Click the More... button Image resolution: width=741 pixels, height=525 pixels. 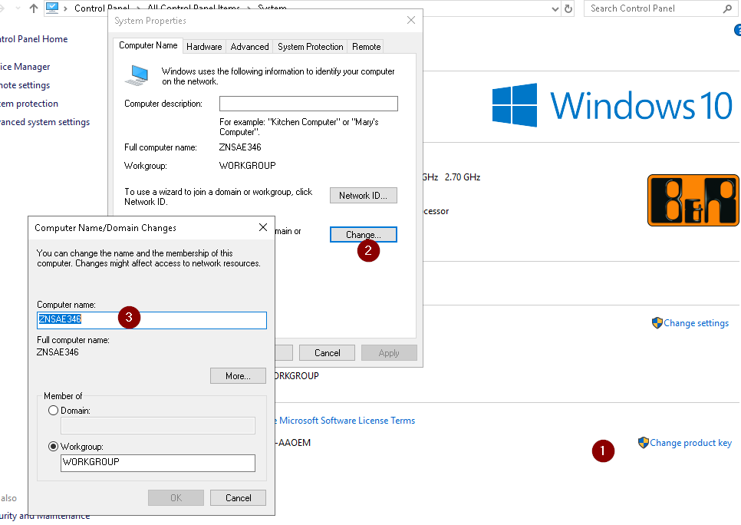[x=238, y=376]
